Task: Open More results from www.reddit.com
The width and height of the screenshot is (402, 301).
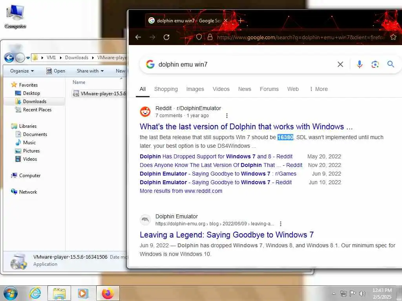Action: [181, 191]
